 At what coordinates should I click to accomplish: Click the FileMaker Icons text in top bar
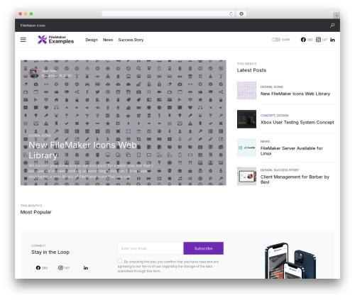pyautogui.click(x=33, y=26)
